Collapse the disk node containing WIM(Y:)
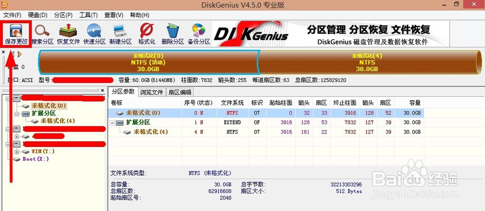This screenshot has height=211, width=485. [x=8, y=144]
